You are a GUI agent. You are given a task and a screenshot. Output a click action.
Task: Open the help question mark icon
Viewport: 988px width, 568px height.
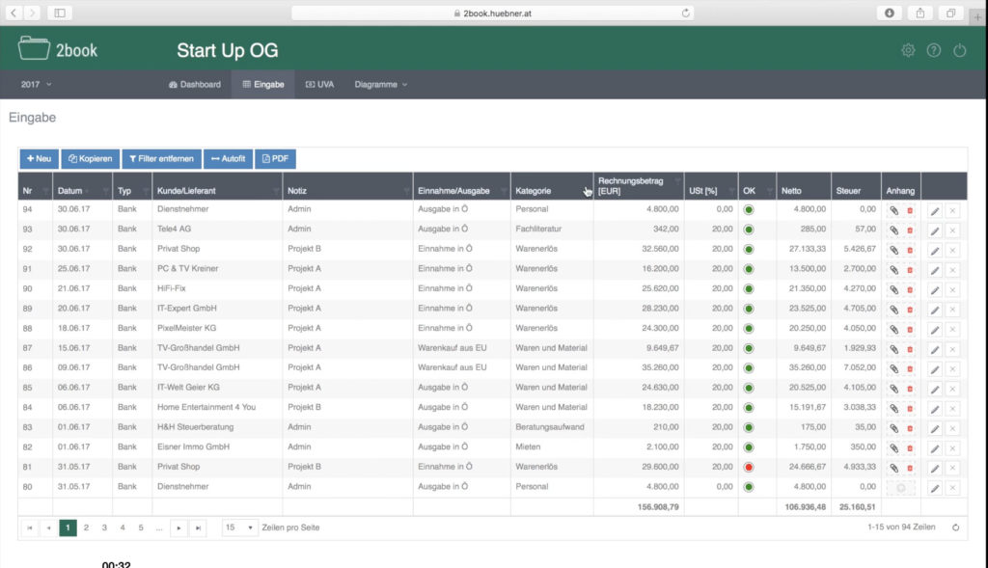point(934,50)
